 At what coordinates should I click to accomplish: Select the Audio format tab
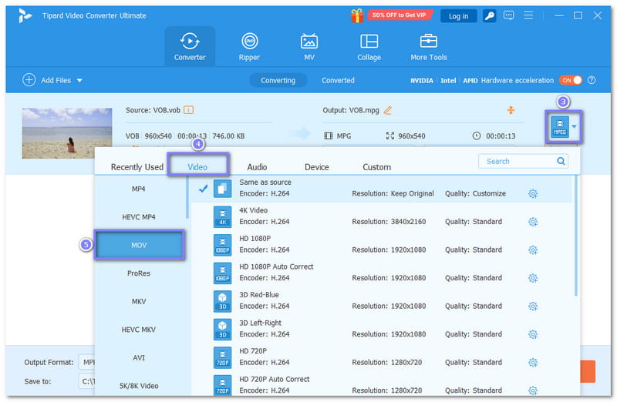coord(257,167)
